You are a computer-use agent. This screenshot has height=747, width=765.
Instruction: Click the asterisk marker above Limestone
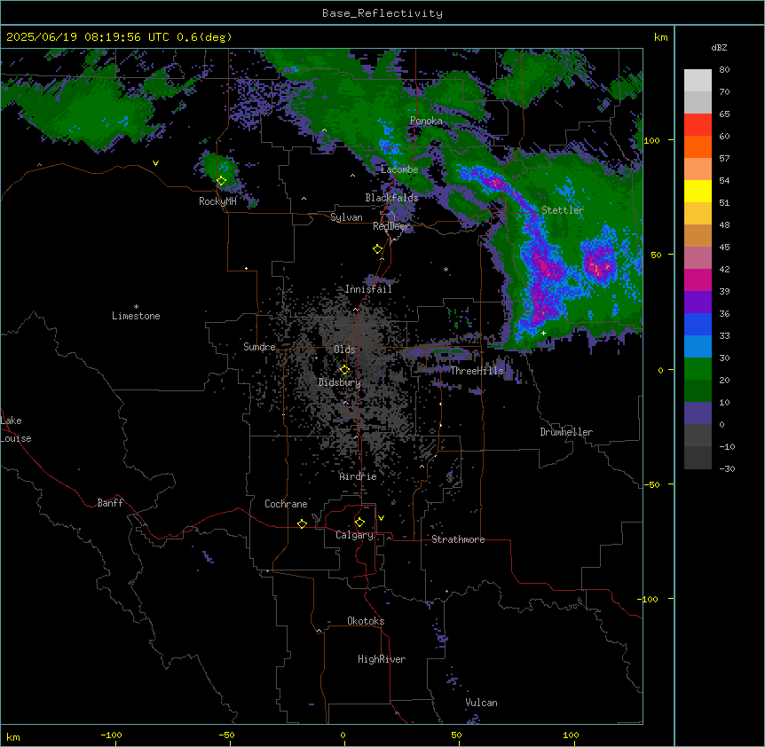(136, 307)
